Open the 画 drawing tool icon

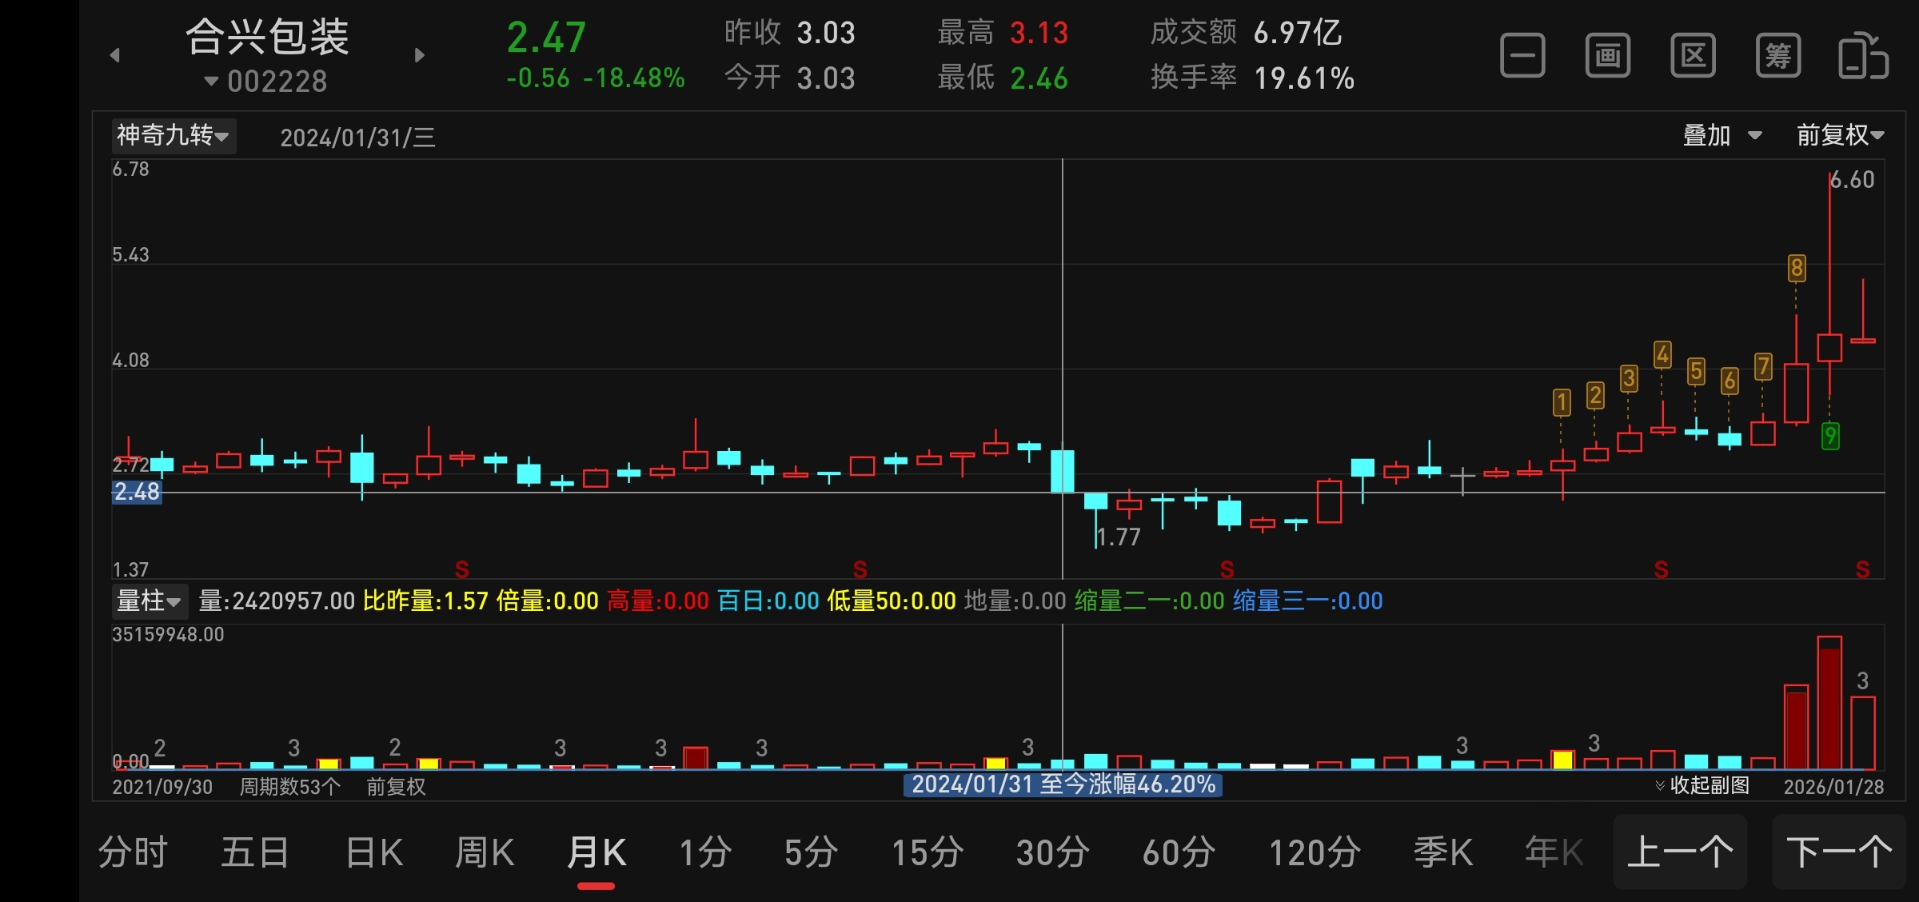[1608, 56]
